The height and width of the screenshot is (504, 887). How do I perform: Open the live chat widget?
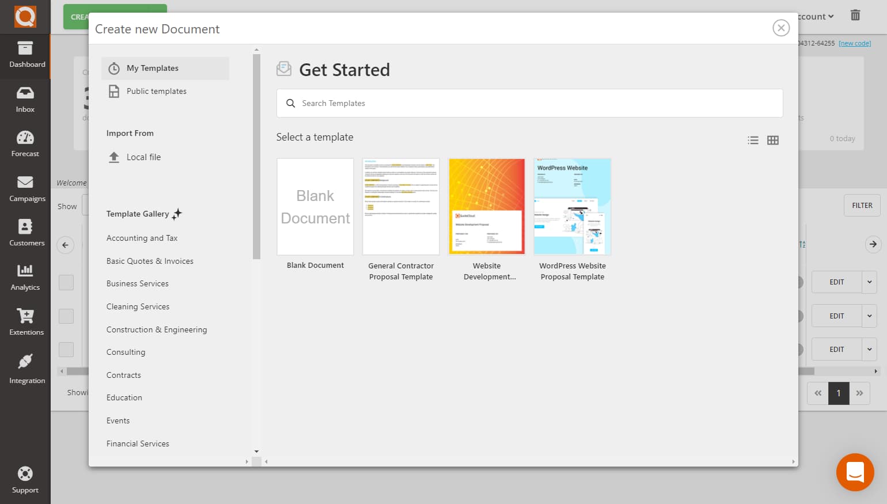(855, 472)
